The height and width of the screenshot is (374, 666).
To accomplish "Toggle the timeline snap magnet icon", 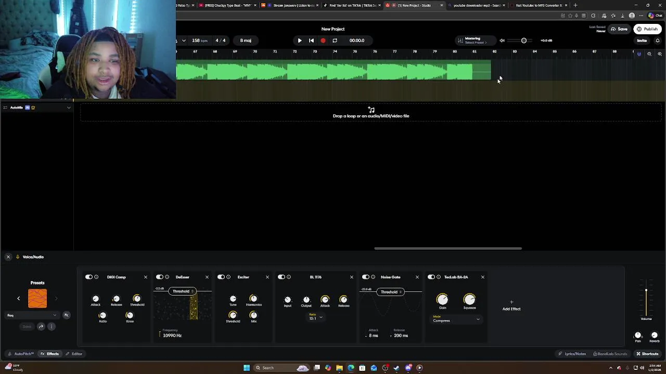I will pos(639,54).
